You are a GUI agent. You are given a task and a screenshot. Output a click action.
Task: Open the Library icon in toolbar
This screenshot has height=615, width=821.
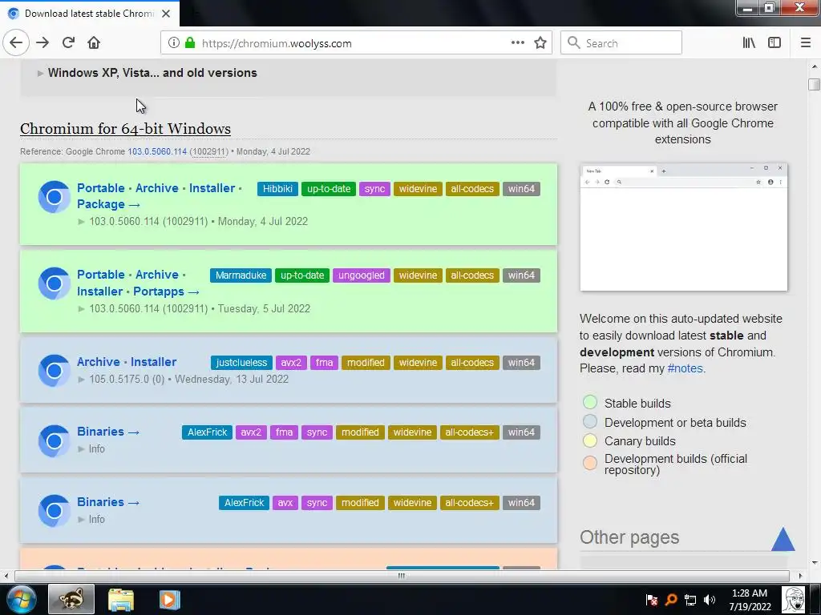(x=749, y=43)
